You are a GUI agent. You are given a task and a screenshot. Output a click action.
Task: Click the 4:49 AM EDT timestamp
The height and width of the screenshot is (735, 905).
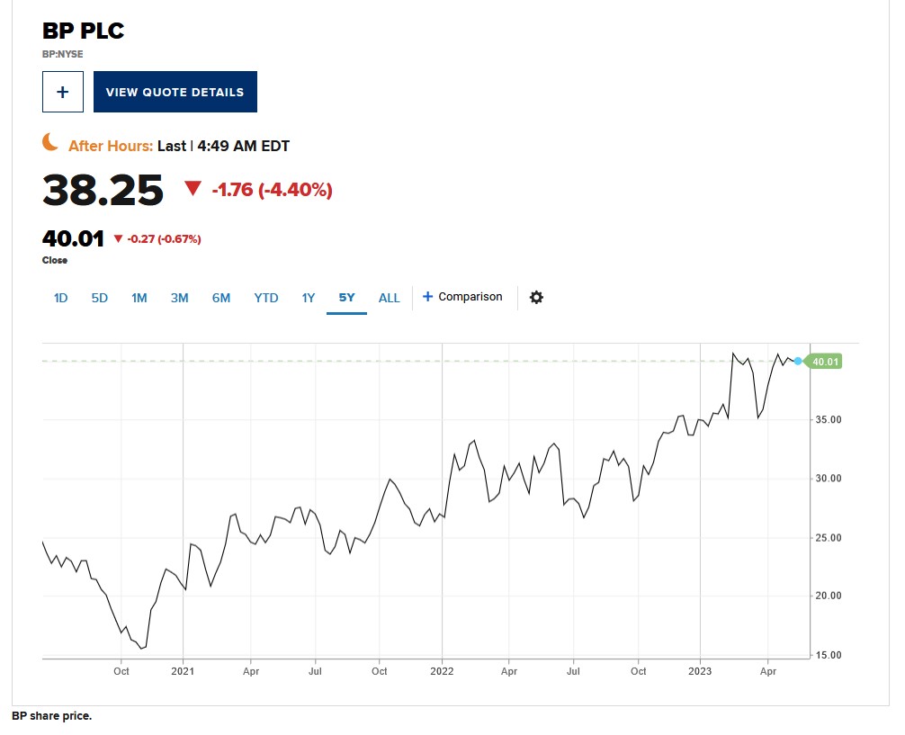coord(243,146)
